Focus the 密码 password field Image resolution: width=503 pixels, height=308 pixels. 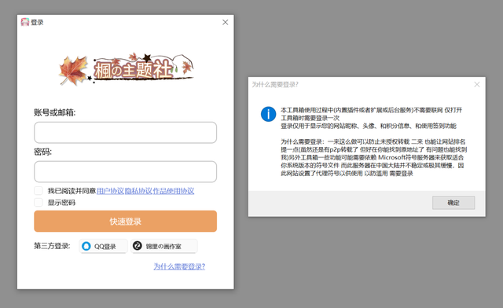point(126,171)
